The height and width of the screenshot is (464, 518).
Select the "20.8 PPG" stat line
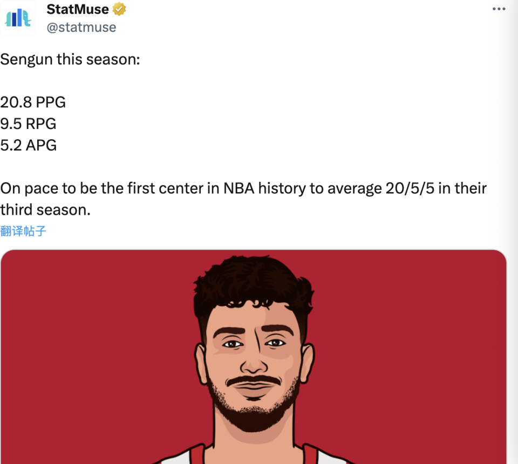[33, 102]
